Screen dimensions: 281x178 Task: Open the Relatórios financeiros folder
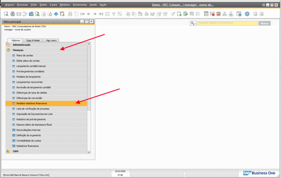tap(27, 146)
